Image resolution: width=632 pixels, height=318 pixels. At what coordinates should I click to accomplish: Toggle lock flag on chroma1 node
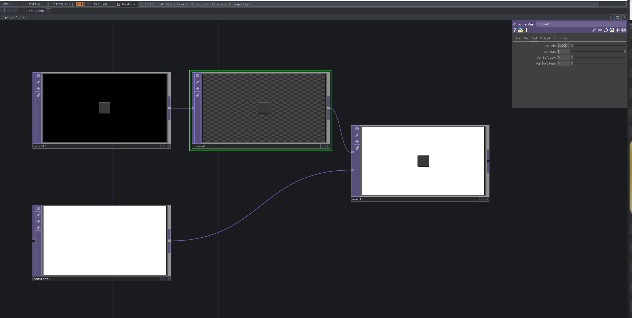point(198,95)
